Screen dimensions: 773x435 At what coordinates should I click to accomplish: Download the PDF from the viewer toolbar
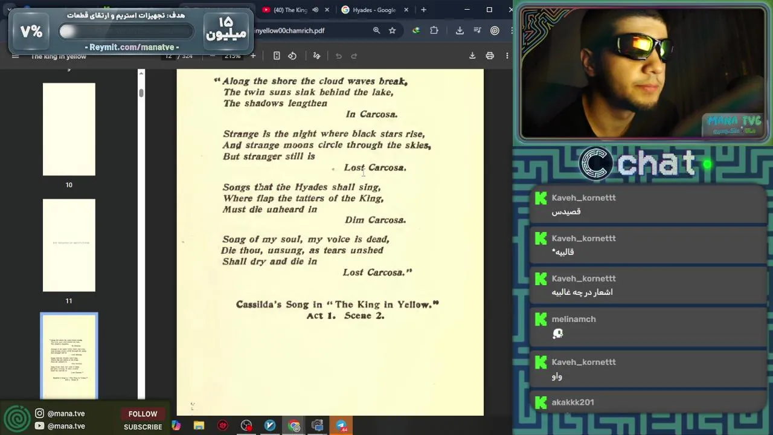pos(472,56)
